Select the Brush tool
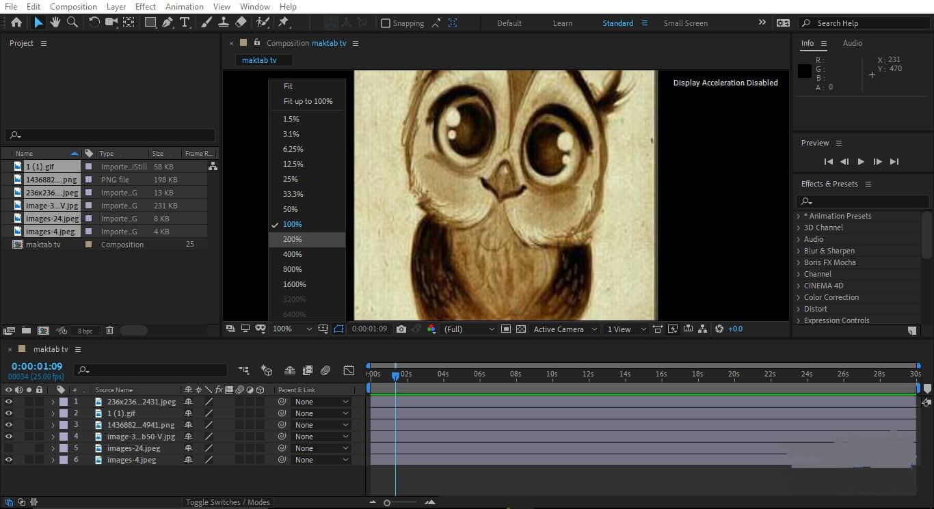Screen dimensions: 934x509 206,23
